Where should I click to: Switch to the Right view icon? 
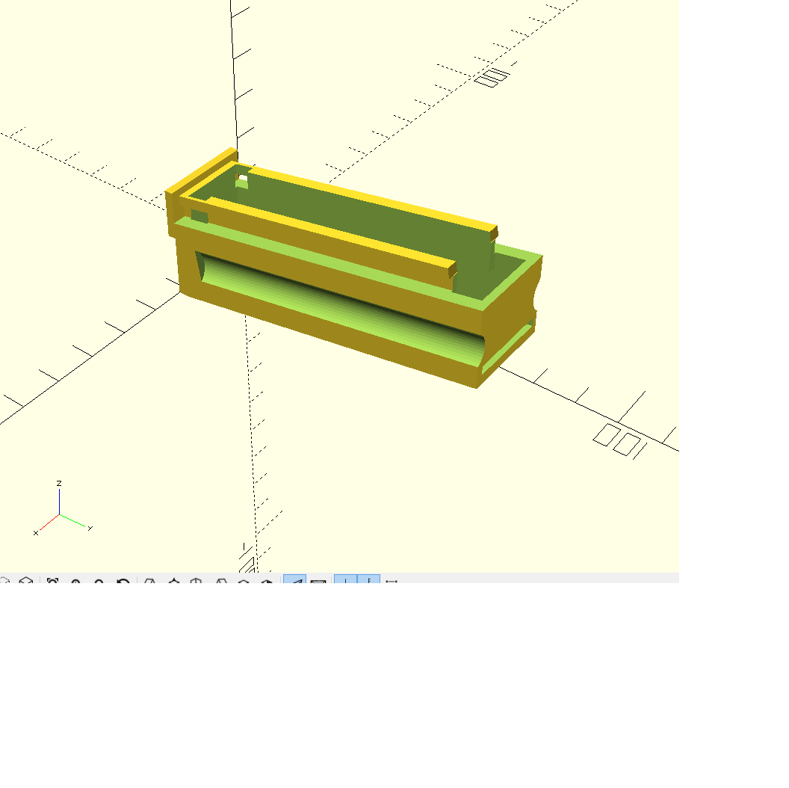150,582
